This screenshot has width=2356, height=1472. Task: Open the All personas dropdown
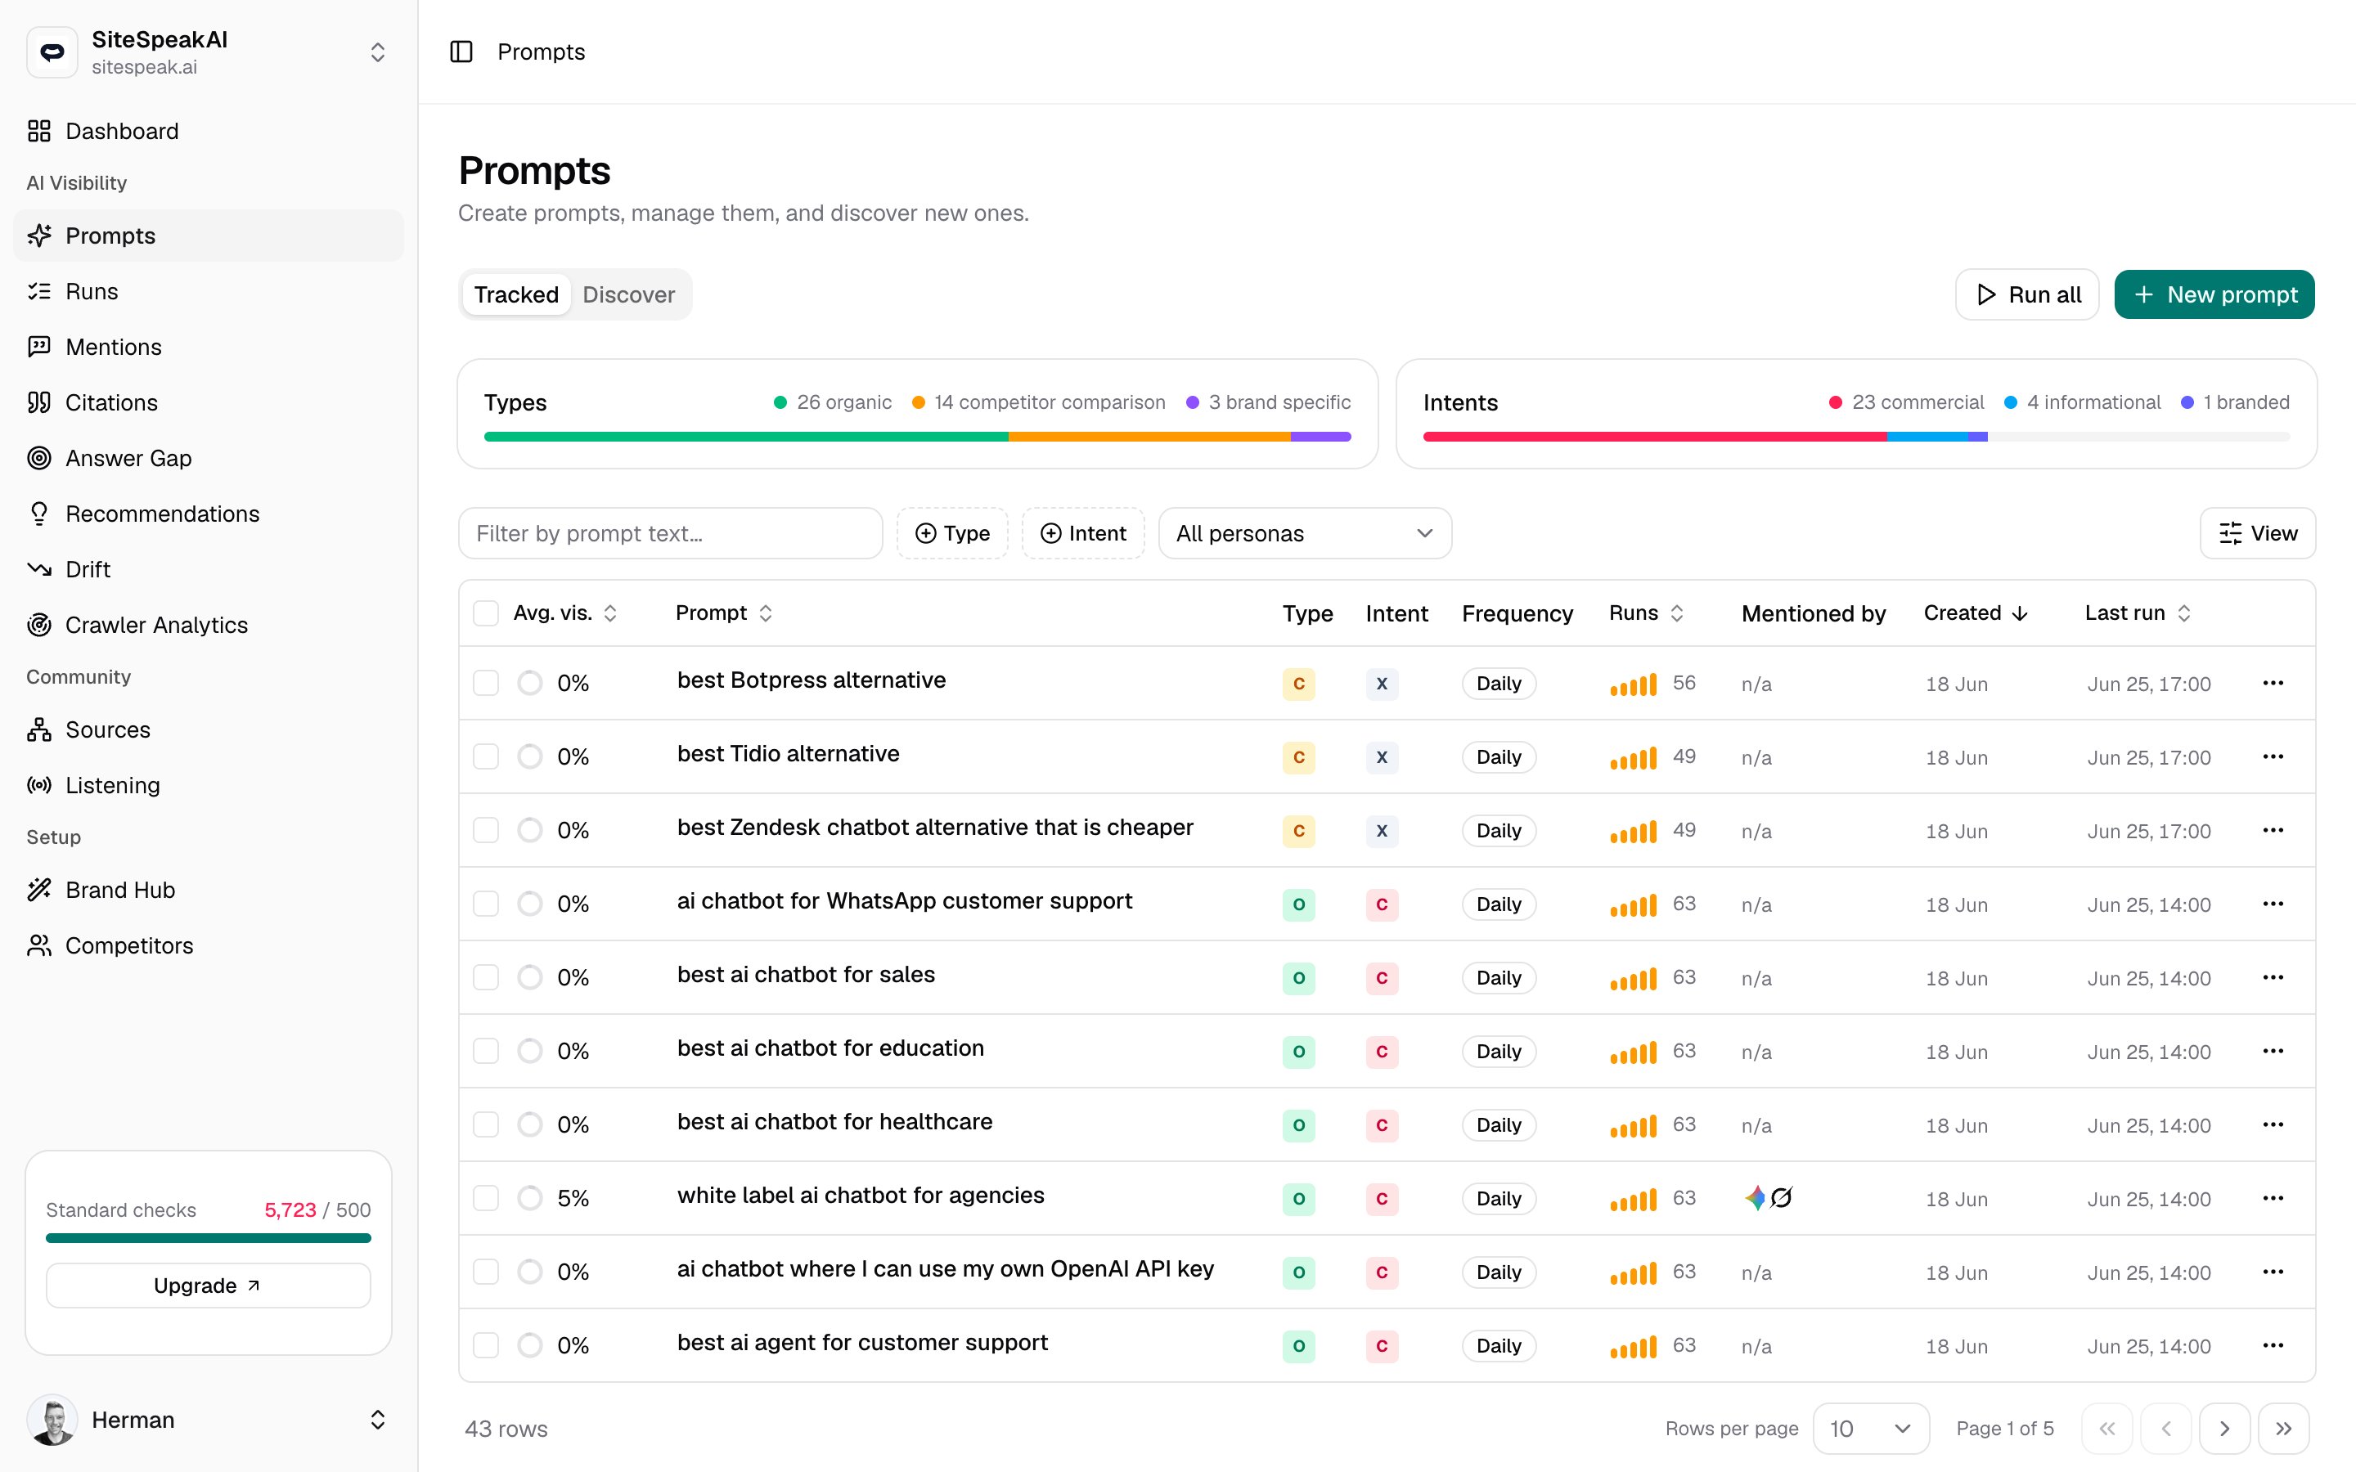[x=1305, y=533]
